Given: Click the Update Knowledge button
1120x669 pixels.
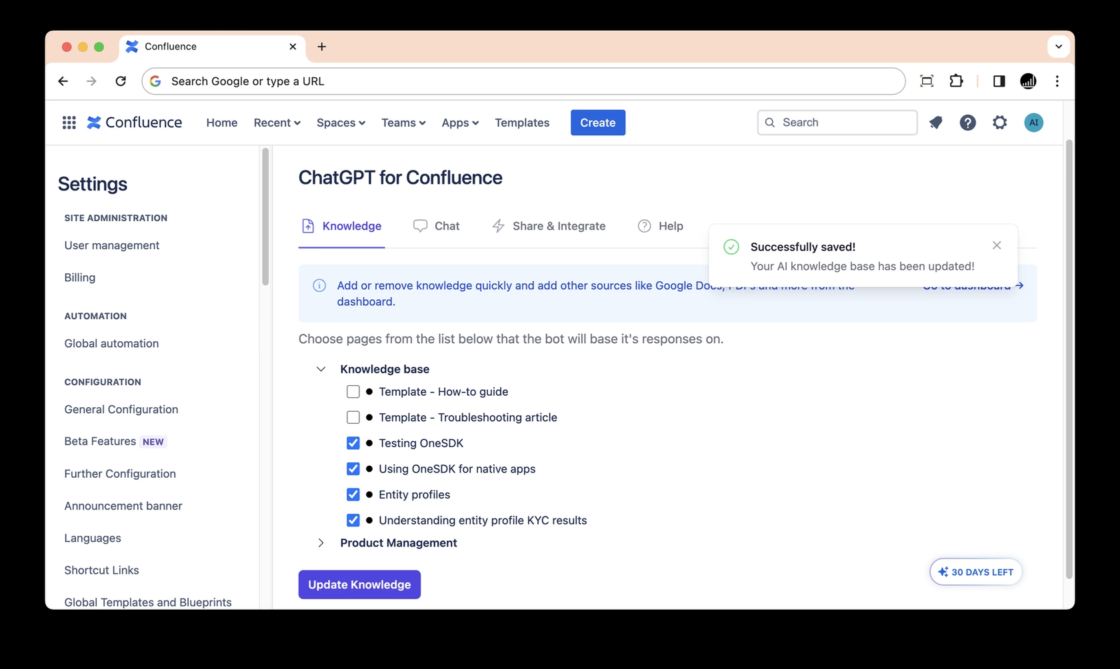Looking at the screenshot, I should pyautogui.click(x=359, y=584).
